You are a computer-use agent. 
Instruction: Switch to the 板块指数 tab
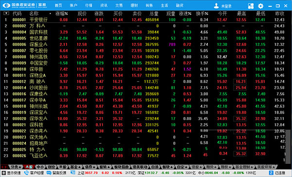click(x=122, y=167)
